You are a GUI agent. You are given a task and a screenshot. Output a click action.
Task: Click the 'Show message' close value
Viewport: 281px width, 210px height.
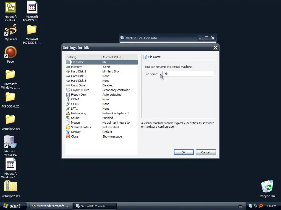pyautogui.click(x=112, y=136)
